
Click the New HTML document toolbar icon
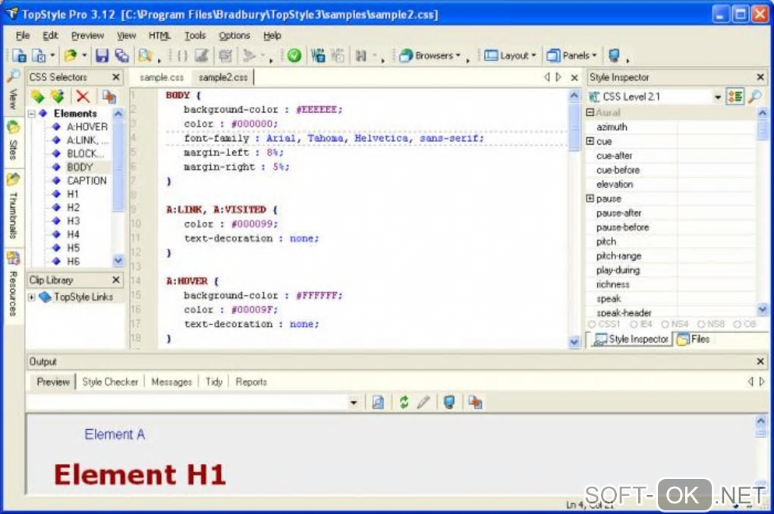(x=39, y=56)
